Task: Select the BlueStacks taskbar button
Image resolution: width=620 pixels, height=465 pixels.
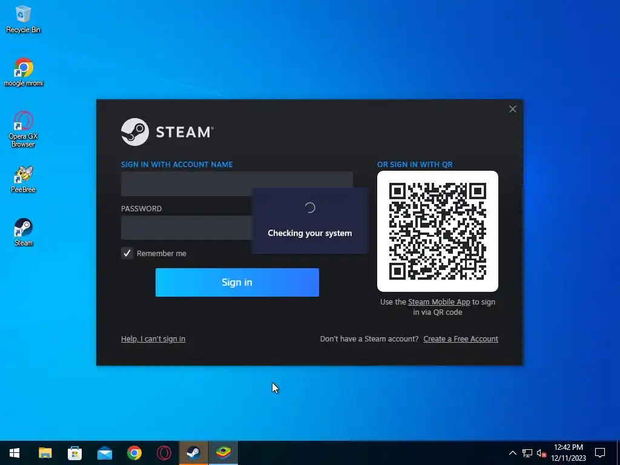Action: [x=223, y=453]
